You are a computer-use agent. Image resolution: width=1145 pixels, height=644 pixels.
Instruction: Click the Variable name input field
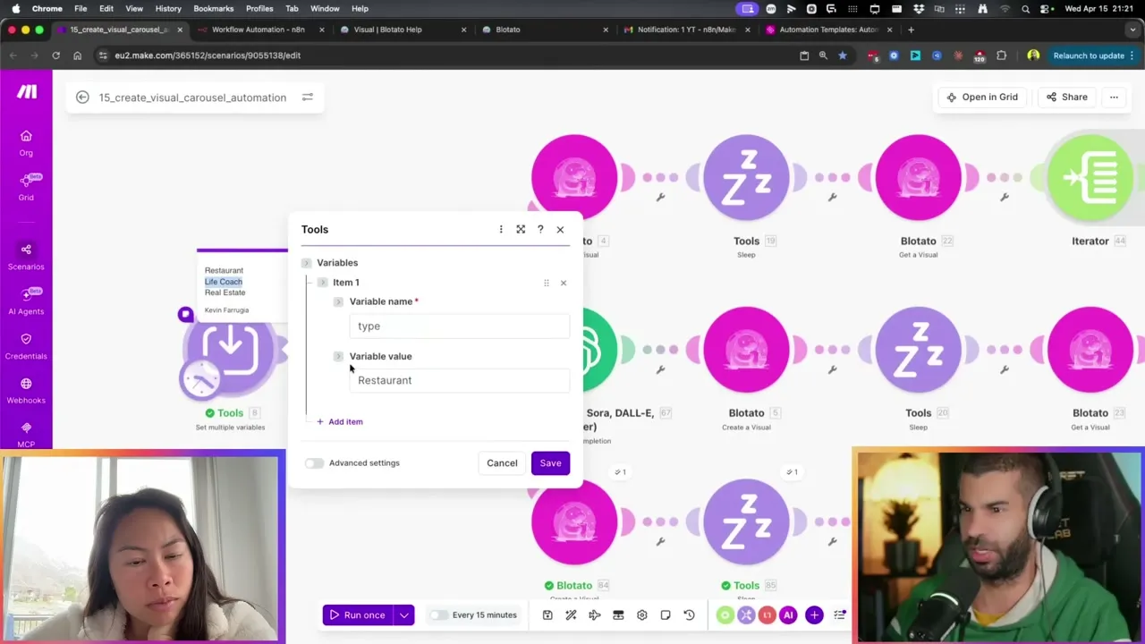(x=459, y=326)
